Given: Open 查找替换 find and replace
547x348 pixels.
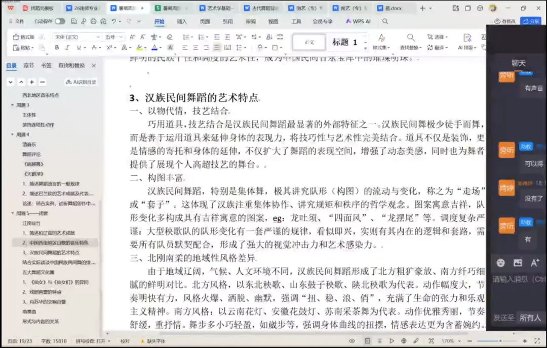Looking at the screenshot, I should coord(411,42).
